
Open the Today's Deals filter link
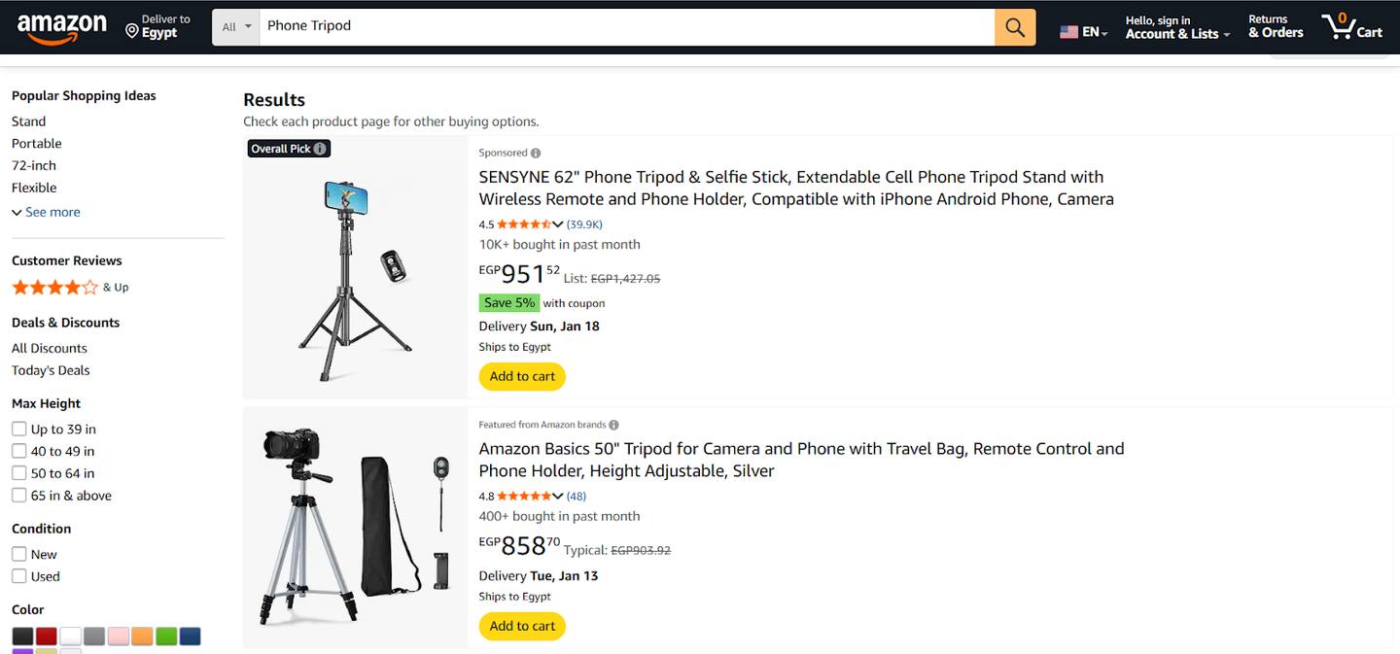[x=51, y=370]
